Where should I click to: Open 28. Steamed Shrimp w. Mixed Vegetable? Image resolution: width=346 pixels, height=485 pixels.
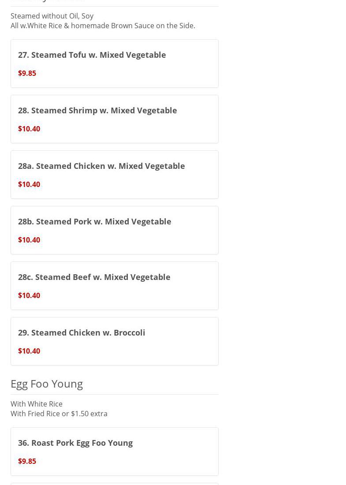click(x=97, y=110)
